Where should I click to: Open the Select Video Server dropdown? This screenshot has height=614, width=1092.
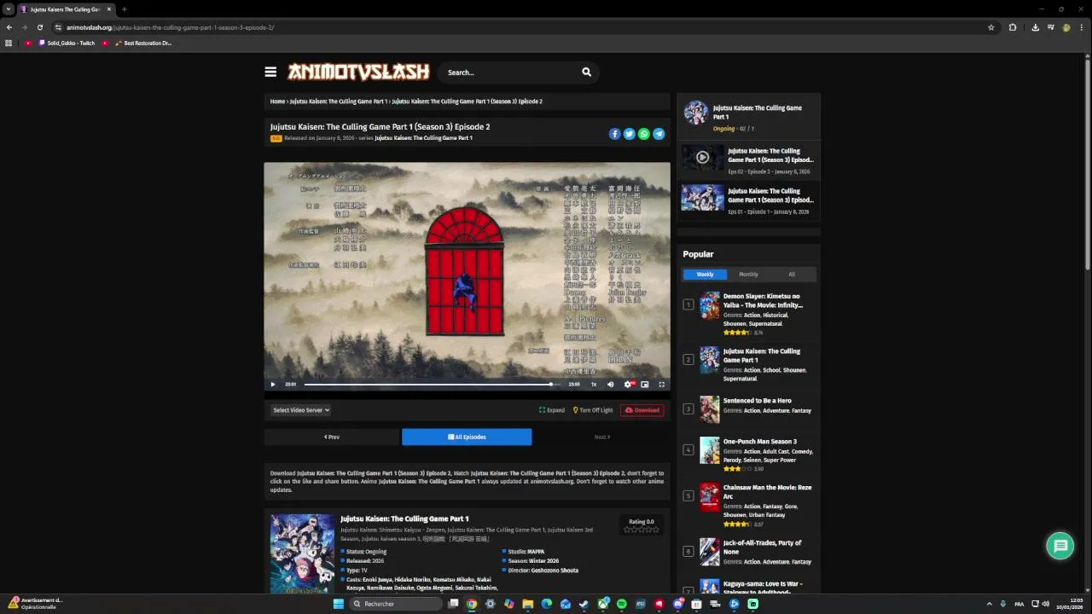[300, 410]
